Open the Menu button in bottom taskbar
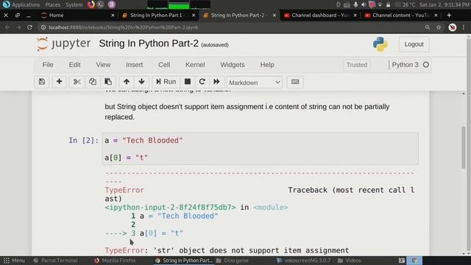The height and width of the screenshot is (265, 471). pos(14,261)
